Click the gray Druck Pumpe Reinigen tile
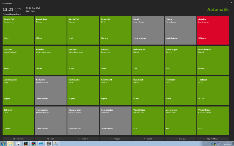 (148, 30)
